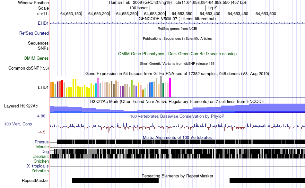The width and height of the screenshot is (305, 188).
Task: Click Multiz Alignments of 100 Vertebrates title
Action: pos(177,137)
